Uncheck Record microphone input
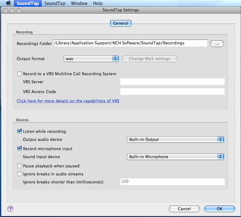241x217 pixels. 19,148
